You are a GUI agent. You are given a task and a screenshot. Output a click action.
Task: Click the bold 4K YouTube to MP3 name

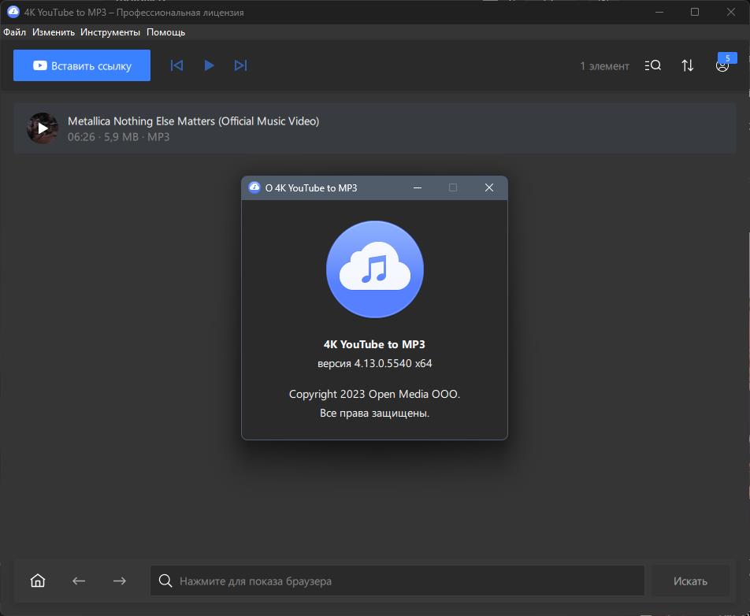(x=374, y=344)
